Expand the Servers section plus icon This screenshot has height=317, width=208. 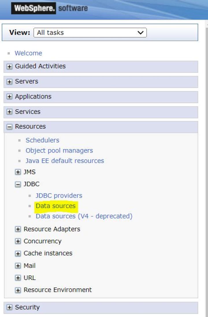9,82
